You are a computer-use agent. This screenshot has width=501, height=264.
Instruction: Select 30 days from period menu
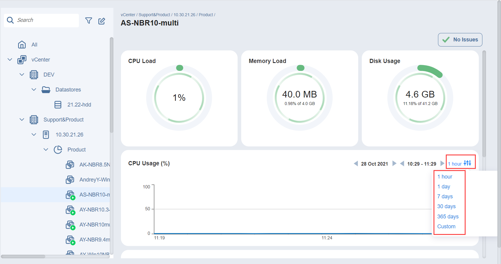point(446,206)
